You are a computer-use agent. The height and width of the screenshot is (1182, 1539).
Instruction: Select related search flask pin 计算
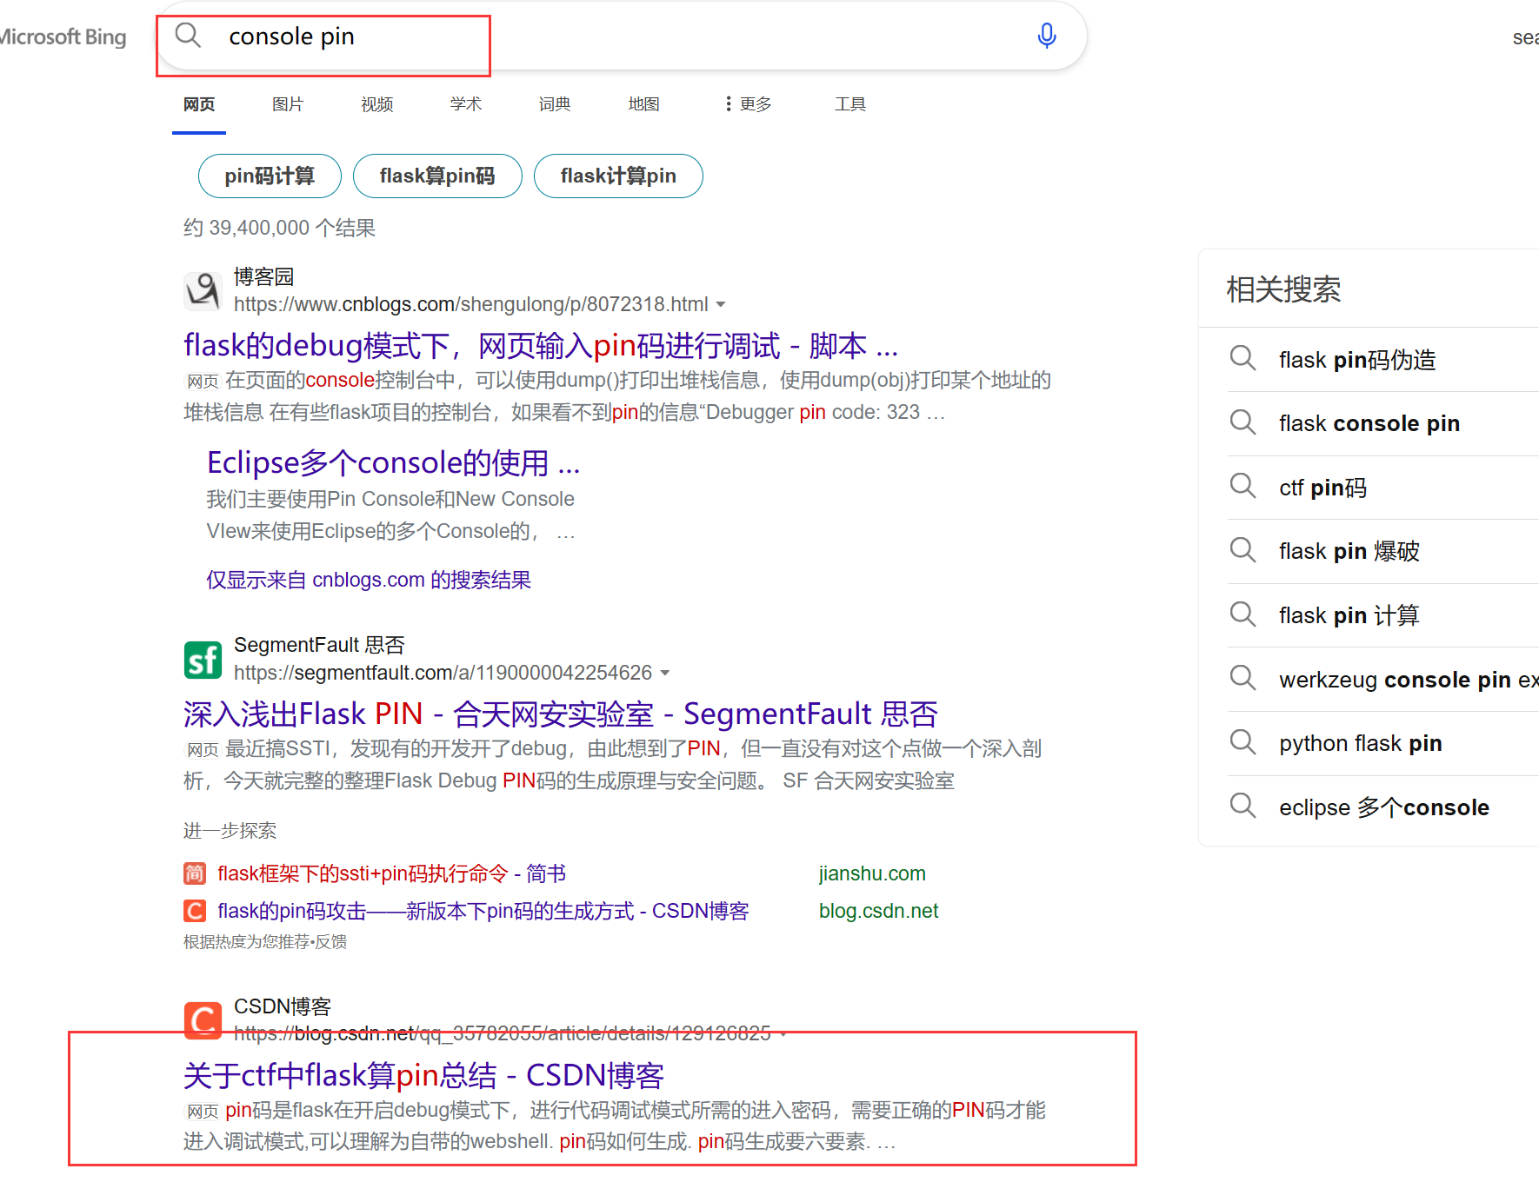point(1349,615)
